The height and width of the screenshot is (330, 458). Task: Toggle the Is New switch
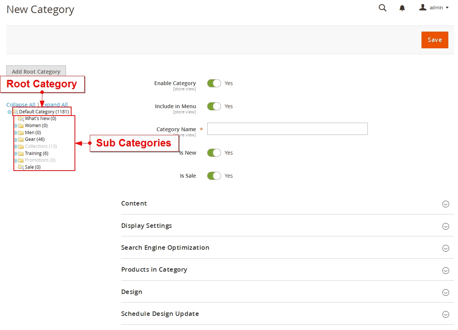pyautogui.click(x=214, y=153)
